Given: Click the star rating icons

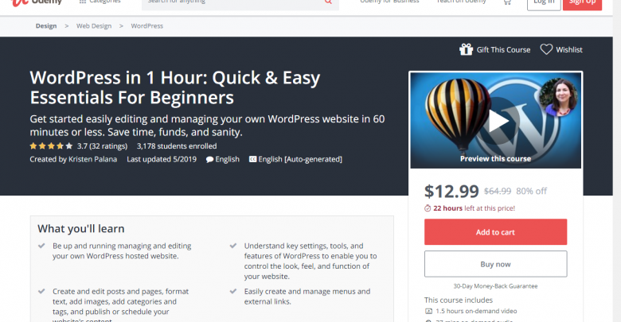Looking at the screenshot, I should pyautogui.click(x=51, y=146).
